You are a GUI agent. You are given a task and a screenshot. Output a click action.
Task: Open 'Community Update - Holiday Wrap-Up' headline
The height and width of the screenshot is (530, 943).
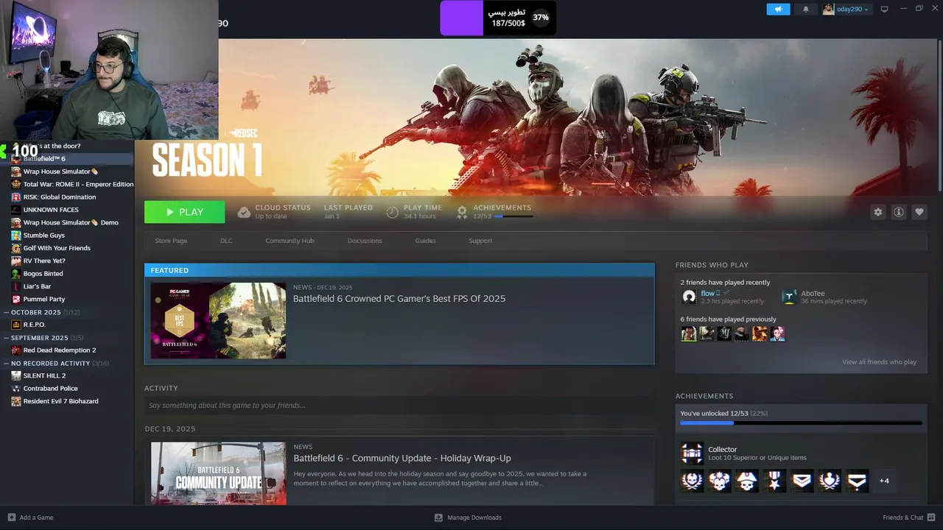[x=402, y=458]
